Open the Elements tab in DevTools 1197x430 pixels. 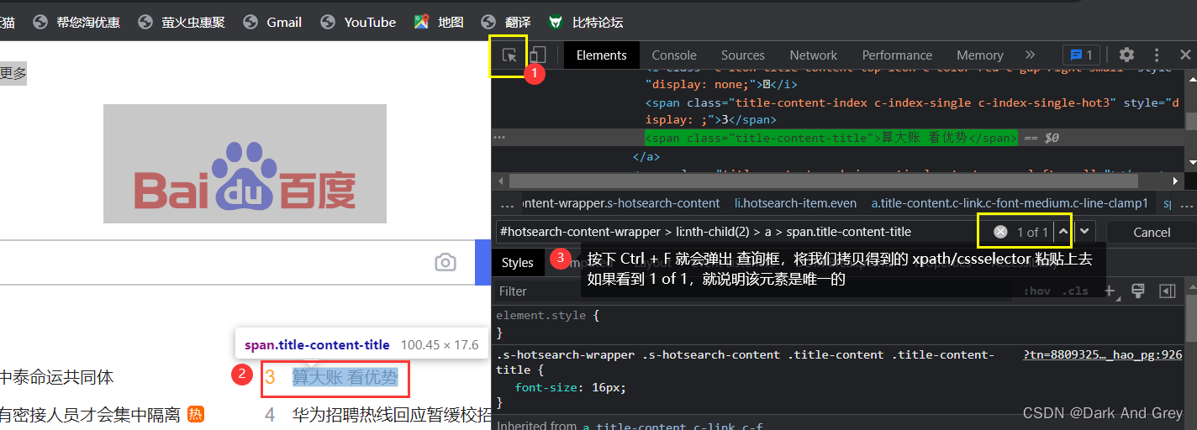click(601, 55)
